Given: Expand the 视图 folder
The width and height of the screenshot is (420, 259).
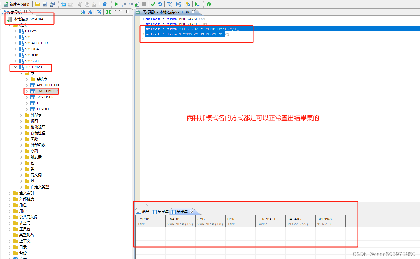Looking at the screenshot, I should coord(21,121).
